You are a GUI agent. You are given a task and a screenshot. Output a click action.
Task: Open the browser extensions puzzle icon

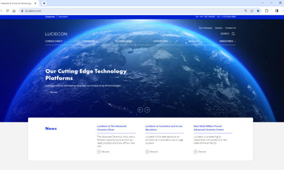pos(267,11)
